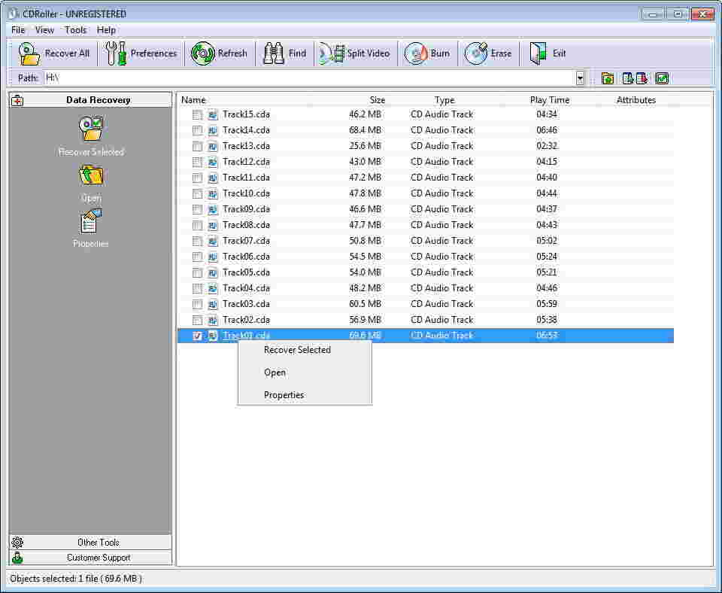
Task: Click the Refresh disc icon
Action: pos(201,53)
